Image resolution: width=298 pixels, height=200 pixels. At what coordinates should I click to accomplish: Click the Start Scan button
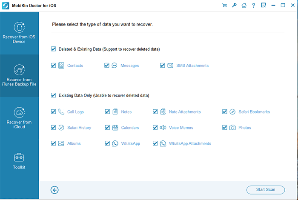[x=266, y=190]
